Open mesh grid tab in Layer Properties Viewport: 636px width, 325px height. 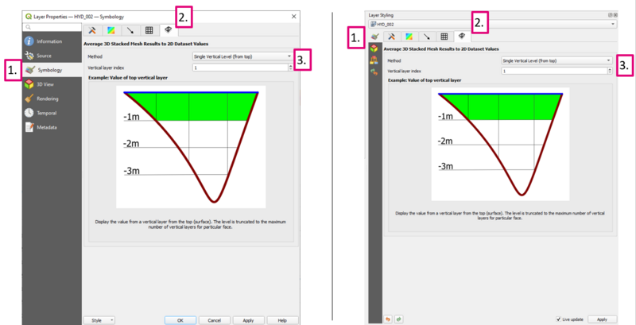[149, 30]
